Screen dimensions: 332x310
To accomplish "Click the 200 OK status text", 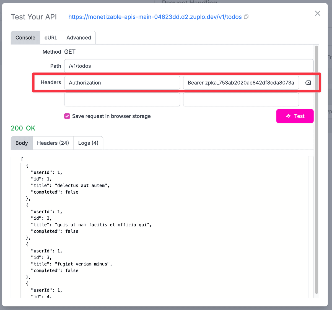I will coord(23,128).
